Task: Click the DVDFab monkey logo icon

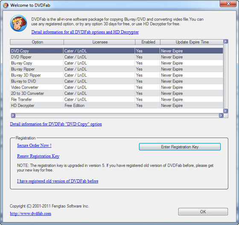Action: pyautogui.click(x=19, y=23)
